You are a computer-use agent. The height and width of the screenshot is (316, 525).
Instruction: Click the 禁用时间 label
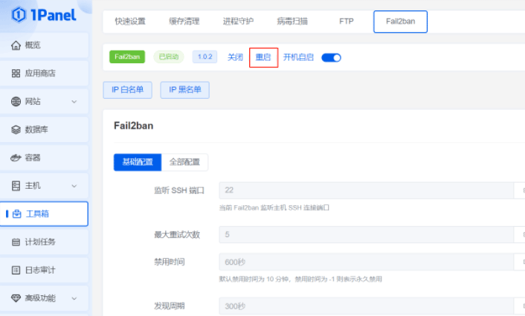point(170,262)
